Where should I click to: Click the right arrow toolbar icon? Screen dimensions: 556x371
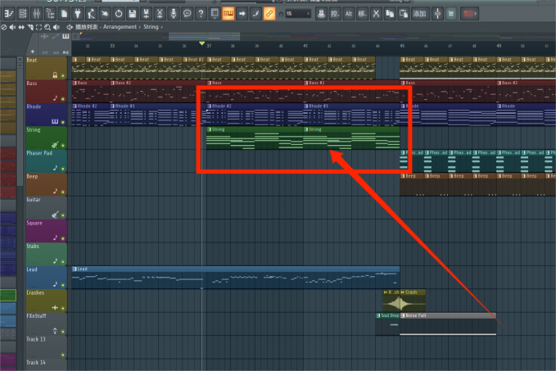(x=242, y=14)
